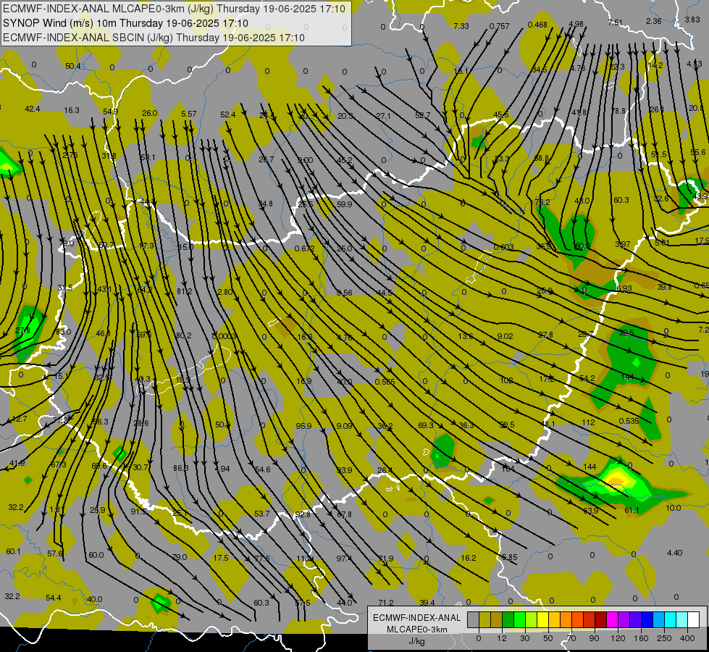
Task: Pick the magenta swatch in the color scale
Action: (612, 620)
